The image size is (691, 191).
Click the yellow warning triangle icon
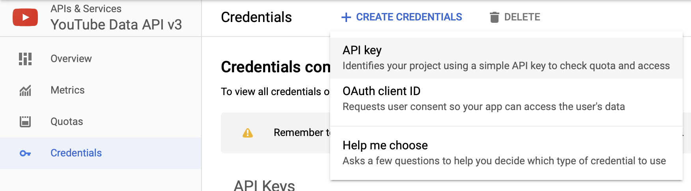point(248,133)
